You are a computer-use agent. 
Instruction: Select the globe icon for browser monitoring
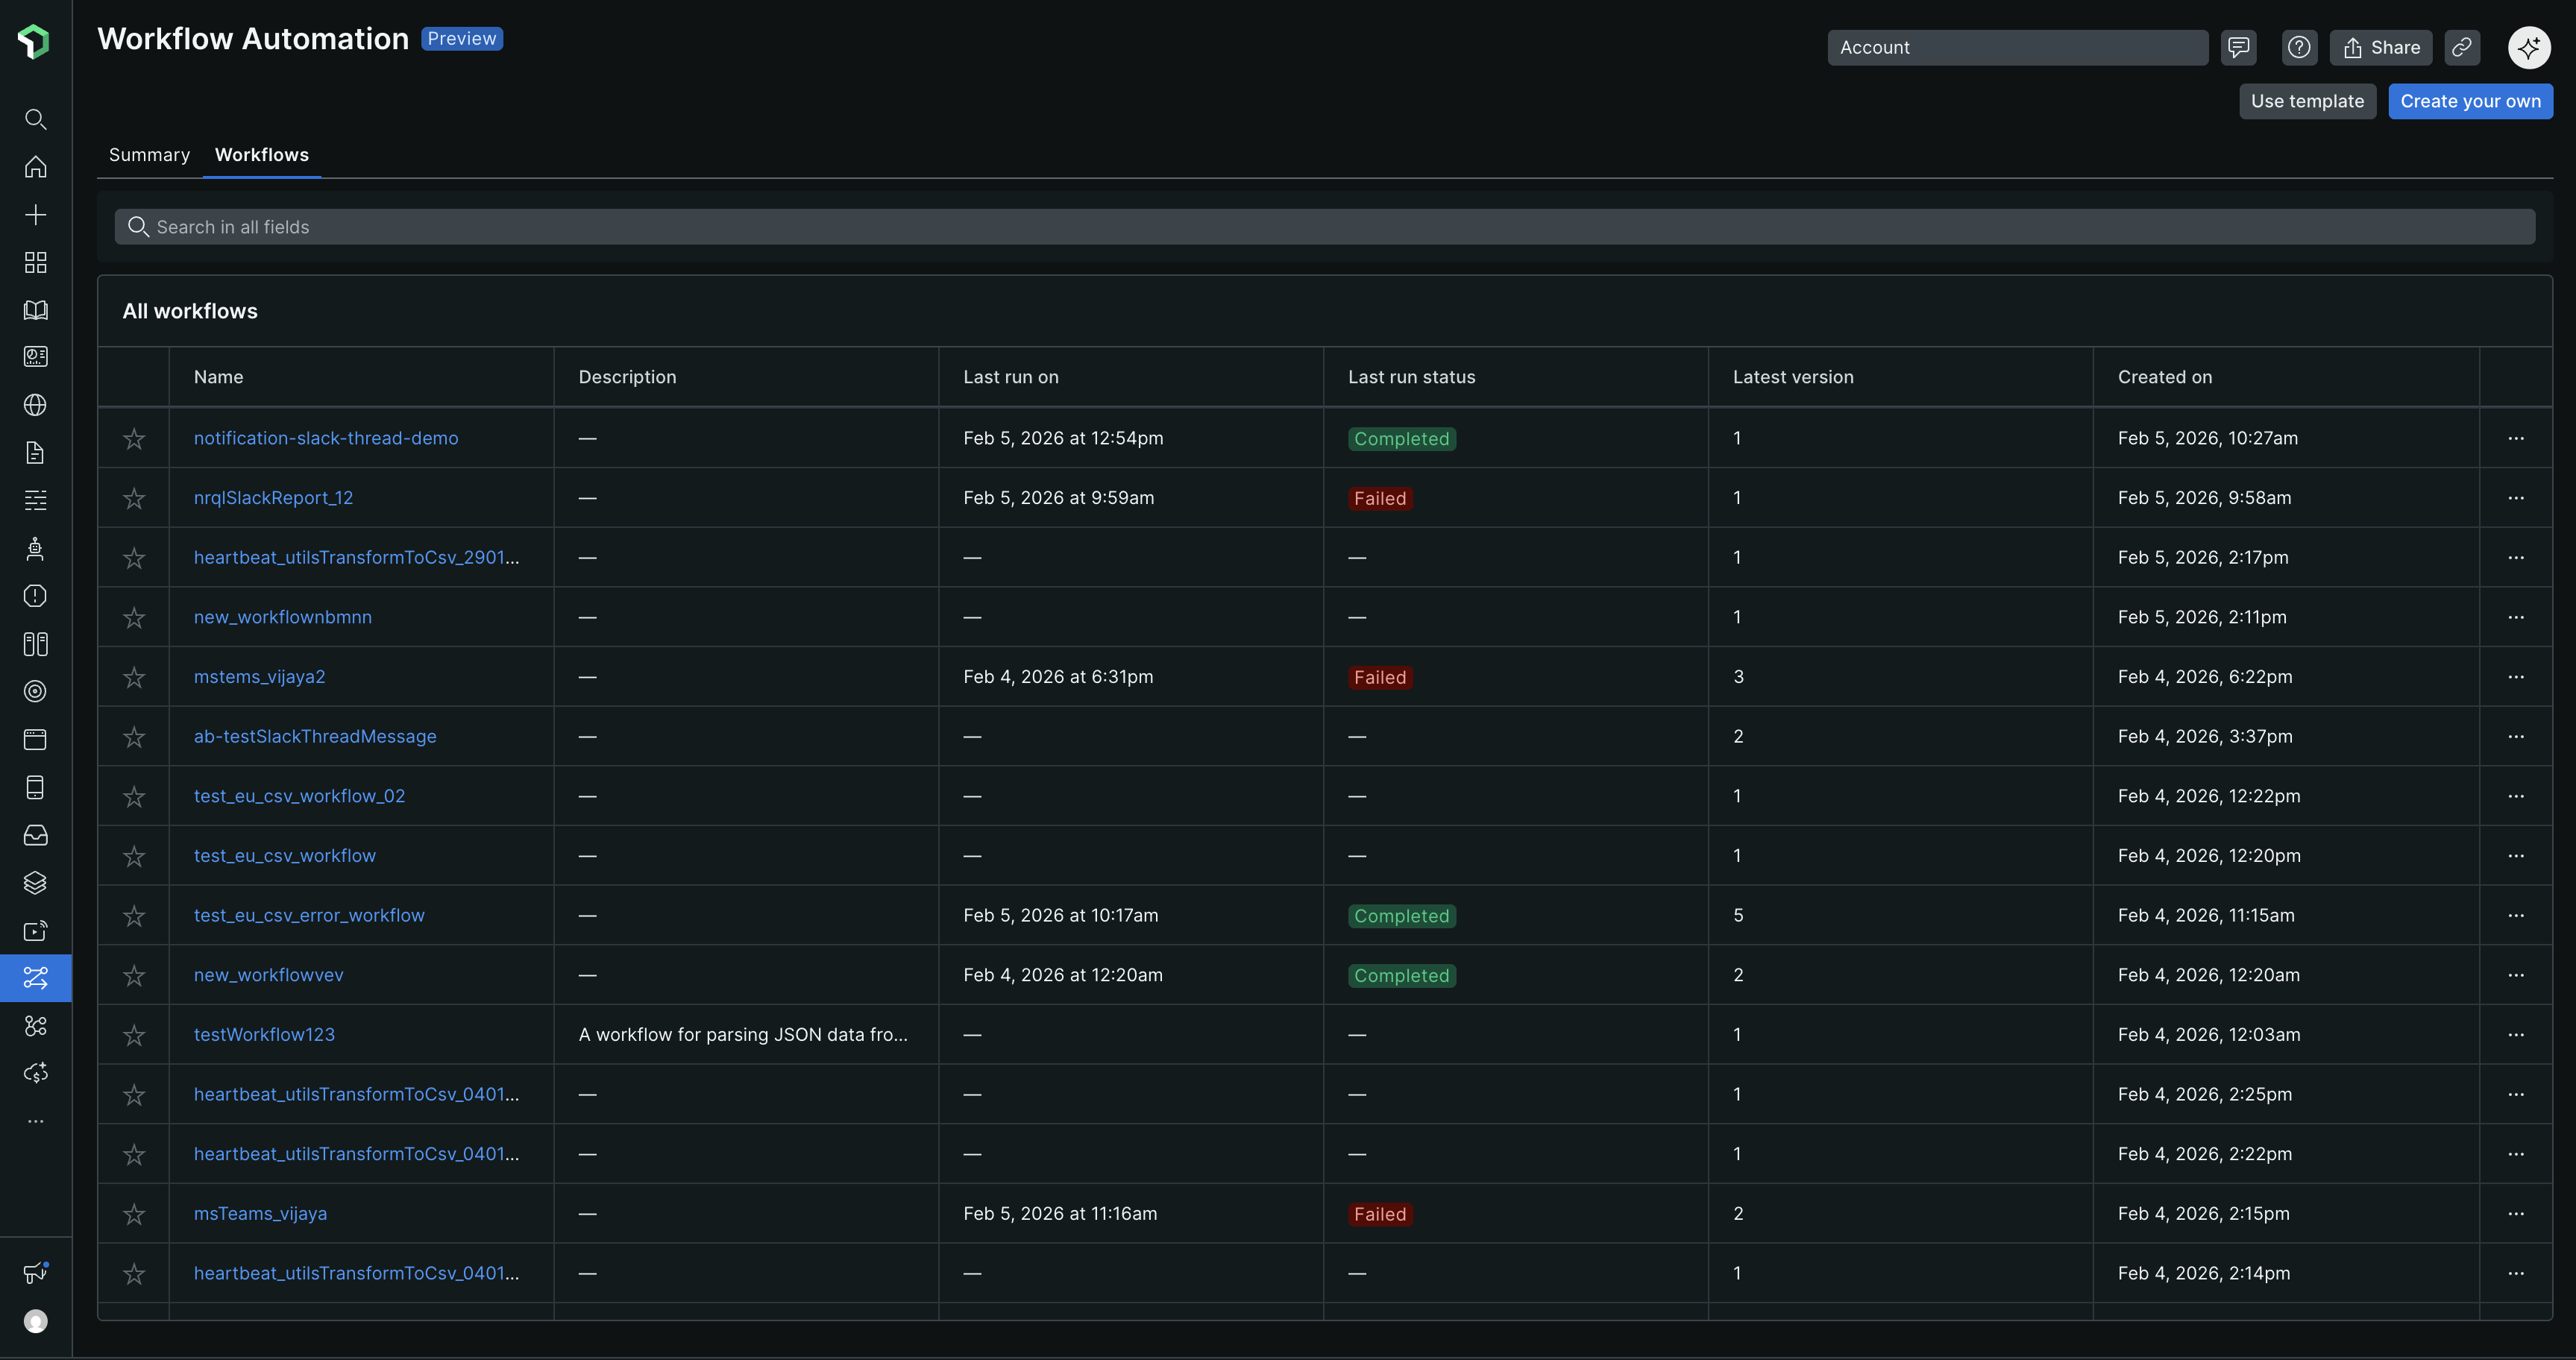pyautogui.click(x=35, y=405)
